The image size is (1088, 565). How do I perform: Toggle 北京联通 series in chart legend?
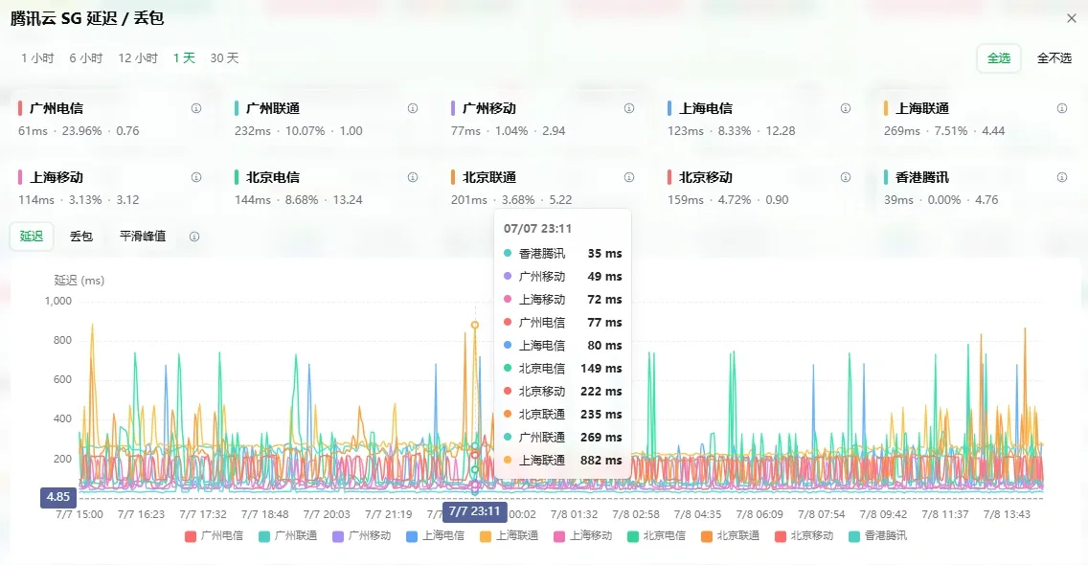pyautogui.click(x=731, y=536)
